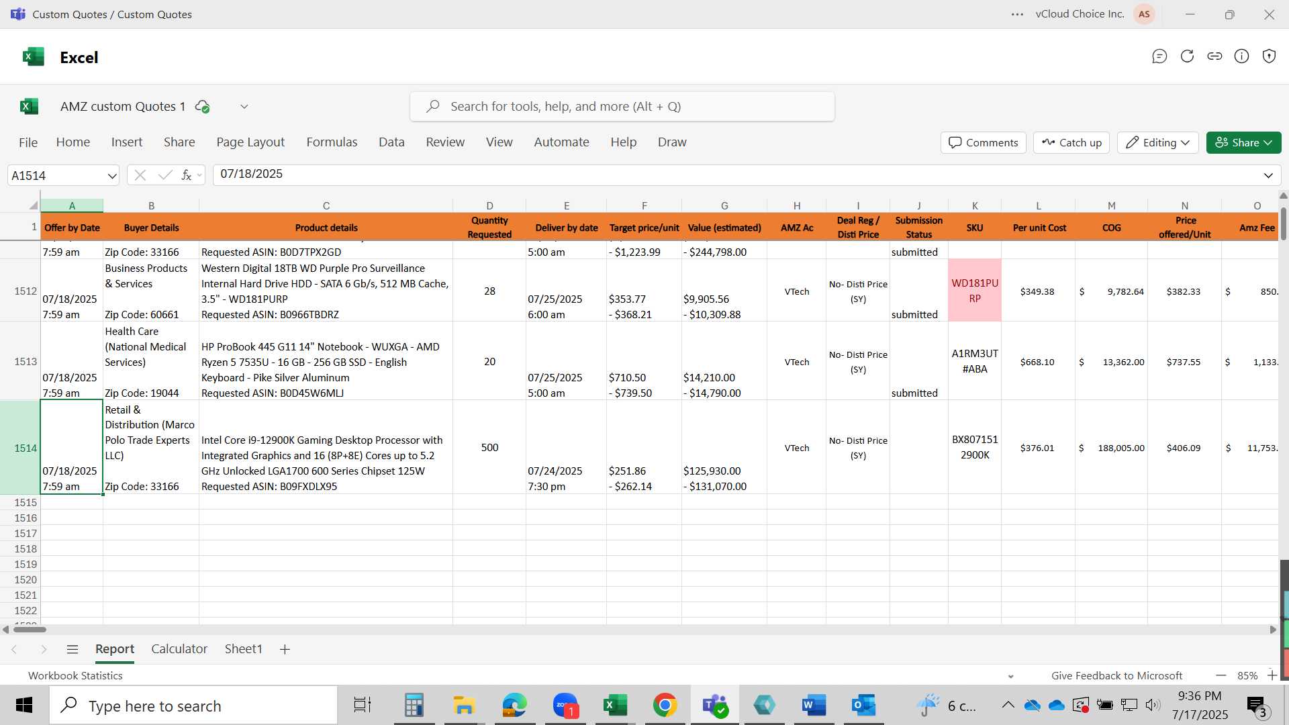Select the quantity cell showing 500

tap(489, 447)
